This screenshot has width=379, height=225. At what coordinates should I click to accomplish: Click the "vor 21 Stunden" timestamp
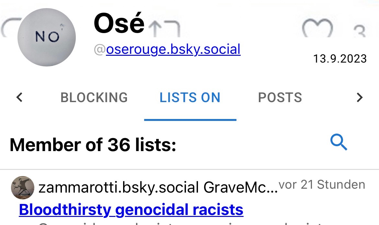tap(322, 184)
